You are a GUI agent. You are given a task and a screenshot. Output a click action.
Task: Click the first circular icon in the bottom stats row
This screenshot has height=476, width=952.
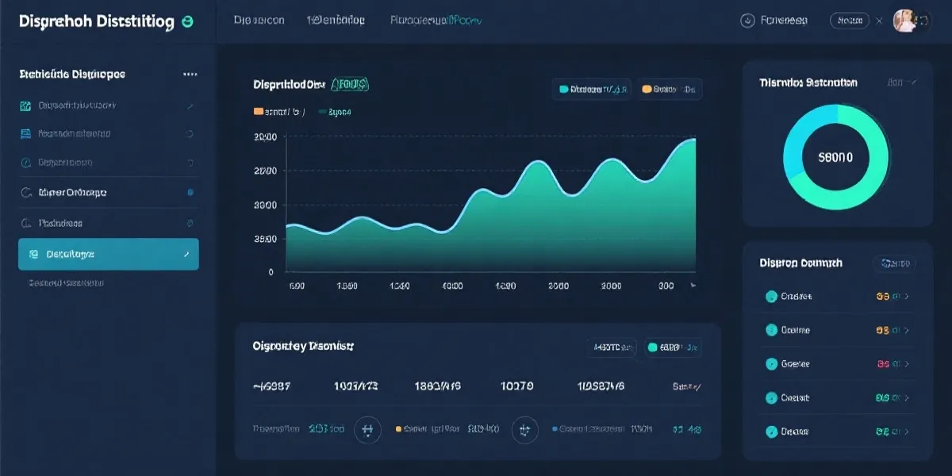pos(367,429)
